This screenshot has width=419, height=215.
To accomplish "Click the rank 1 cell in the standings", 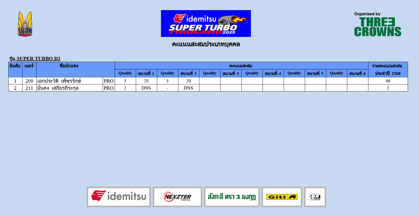I will (15, 81).
